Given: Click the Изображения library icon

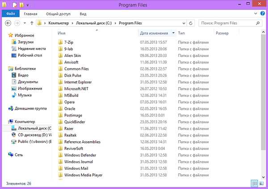Looking at the screenshot, I should 14,88.
